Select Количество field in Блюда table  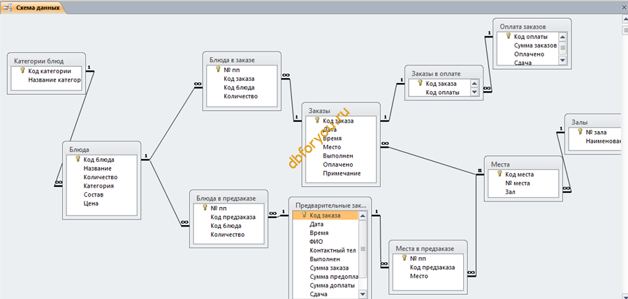[102, 177]
